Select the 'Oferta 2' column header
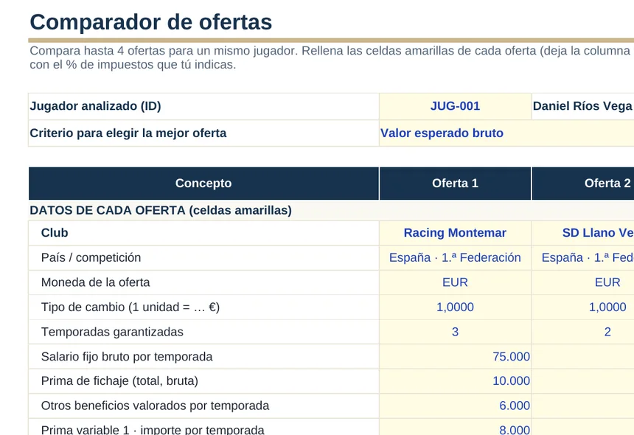The width and height of the screenshot is (634, 435). (582, 183)
